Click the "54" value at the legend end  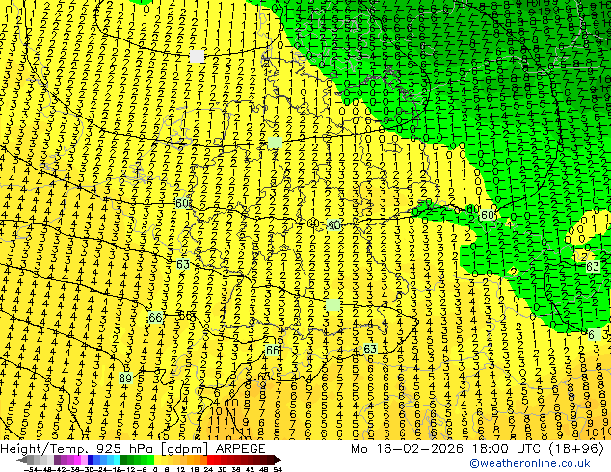pyautogui.click(x=278, y=469)
